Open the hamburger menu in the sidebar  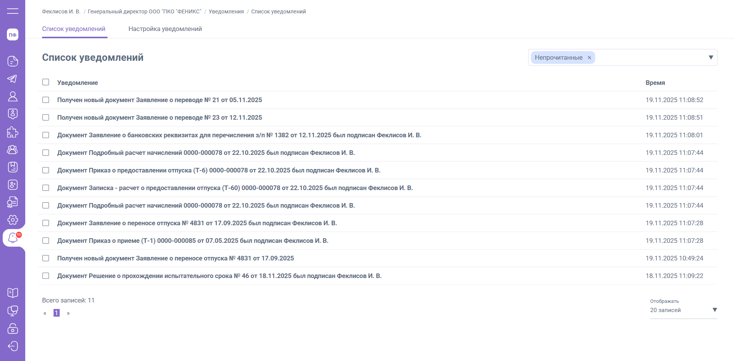click(13, 11)
